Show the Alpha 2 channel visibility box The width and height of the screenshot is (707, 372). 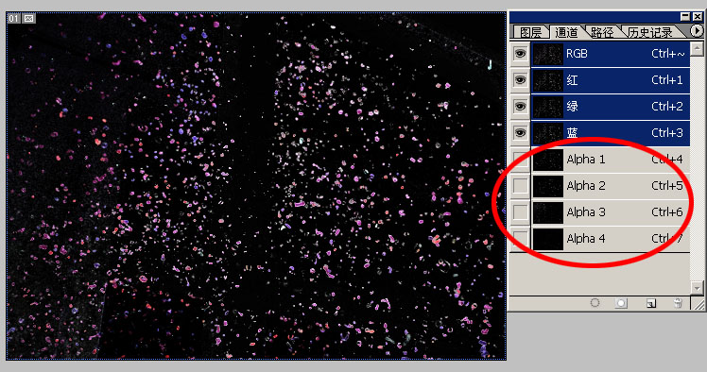click(x=520, y=186)
